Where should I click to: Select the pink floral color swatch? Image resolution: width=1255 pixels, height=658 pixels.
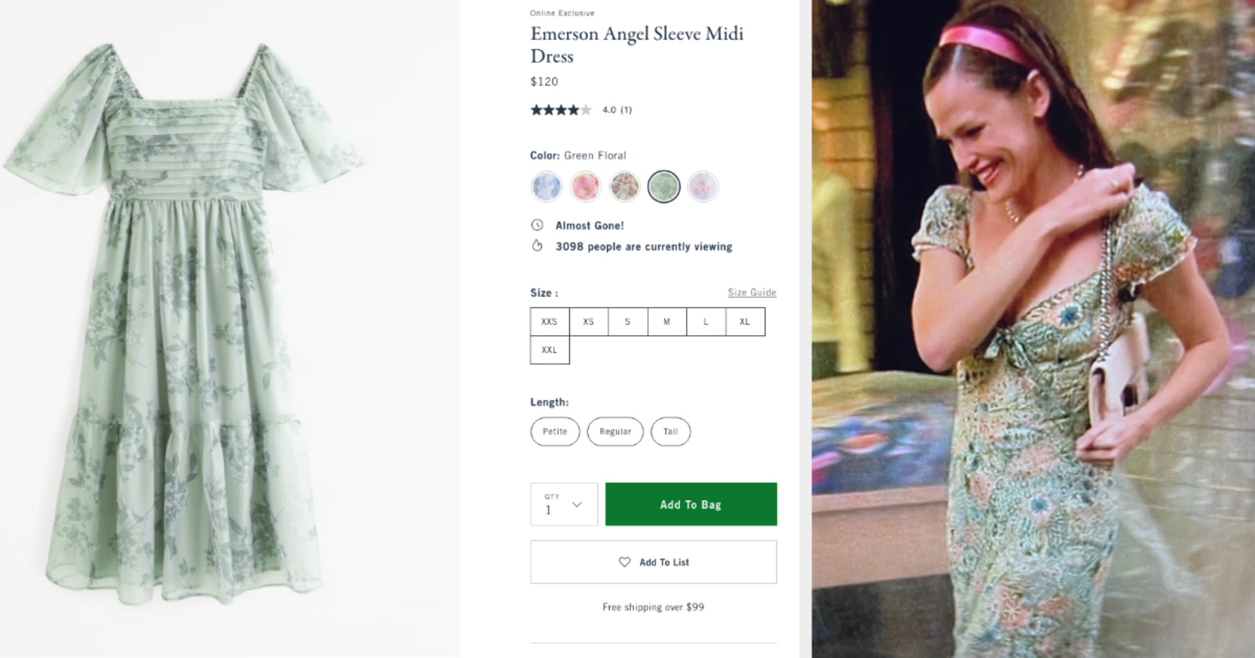point(585,186)
